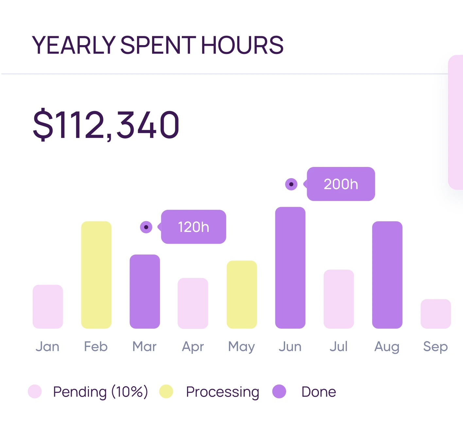463x429 pixels.
Task: Toggle the Processing legend label
Action: (222, 391)
